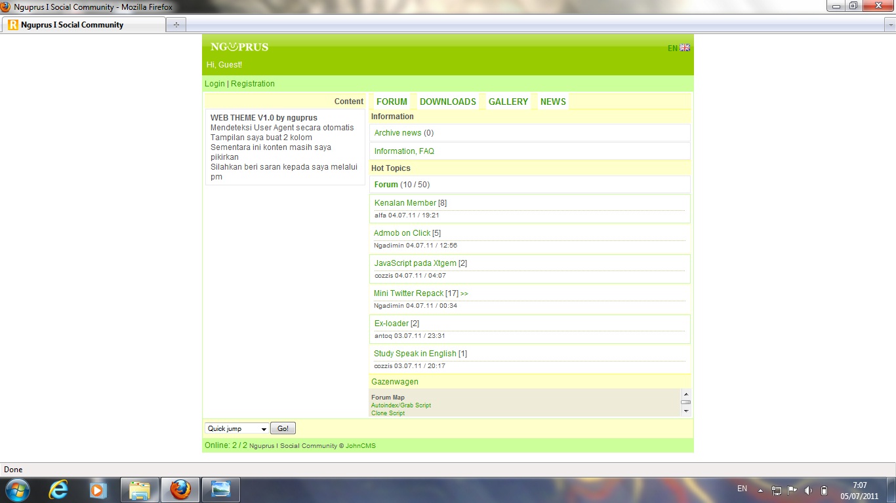Click the JohnCMS footer link

click(361, 446)
